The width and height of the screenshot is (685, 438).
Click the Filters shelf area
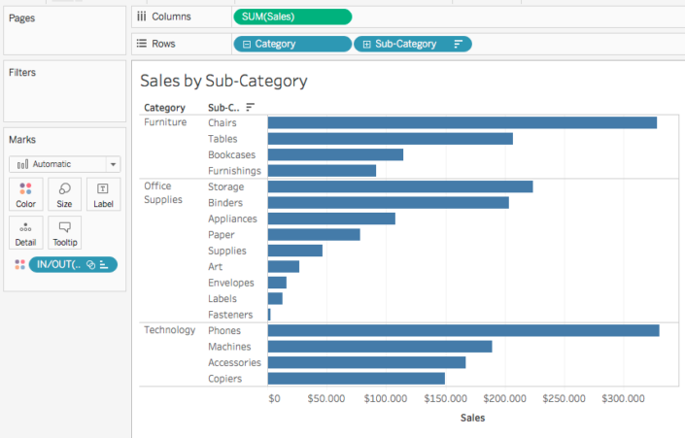64,97
